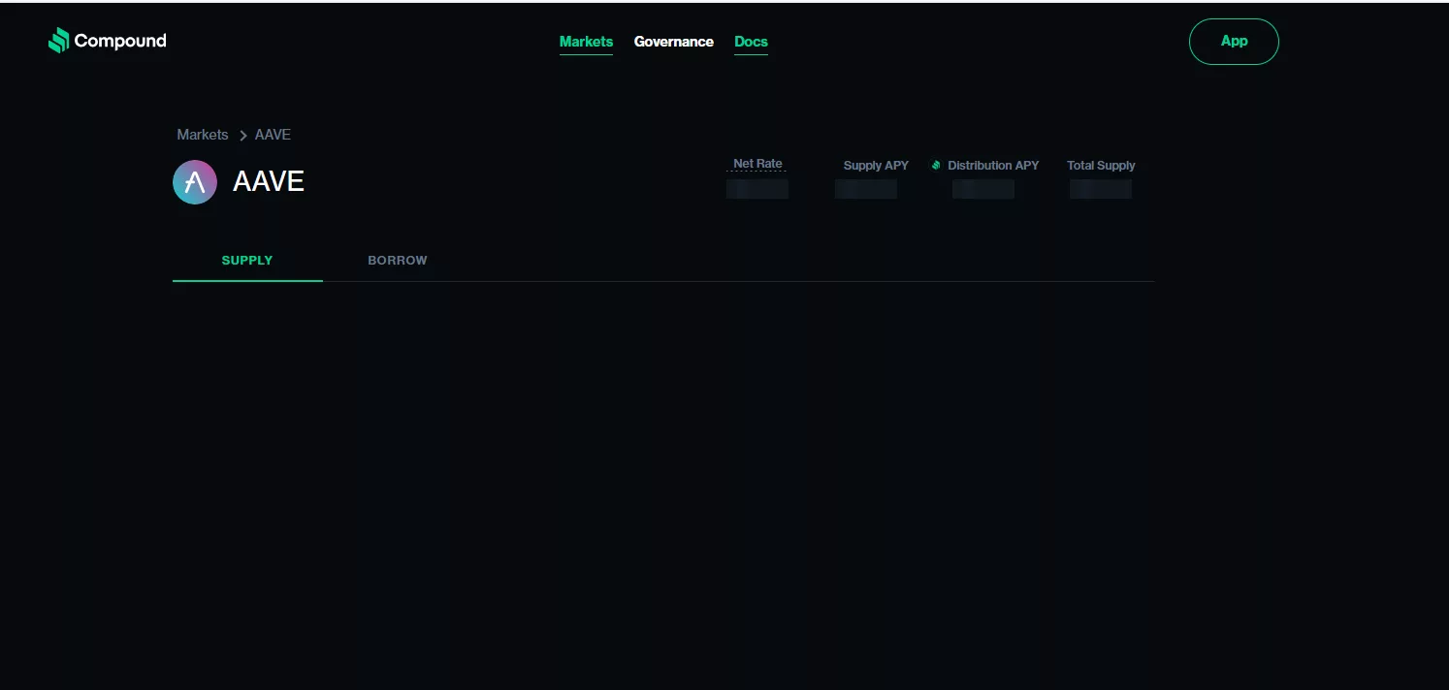Open the Governance navigation link
Viewport: 1449px width, 690px height.
[x=674, y=42]
